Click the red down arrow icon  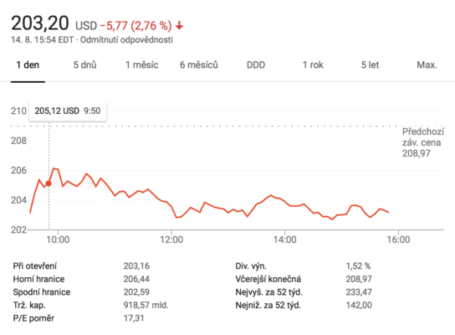point(179,26)
